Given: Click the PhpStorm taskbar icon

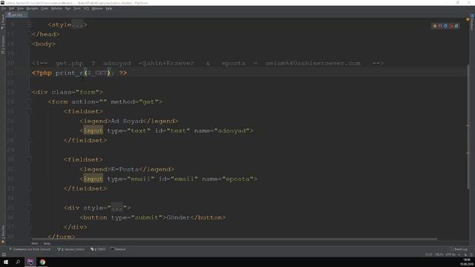Looking at the screenshot, I should coord(30,262).
